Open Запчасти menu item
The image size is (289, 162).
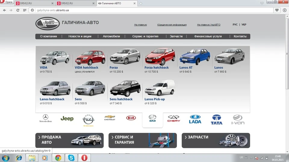coord(176,36)
